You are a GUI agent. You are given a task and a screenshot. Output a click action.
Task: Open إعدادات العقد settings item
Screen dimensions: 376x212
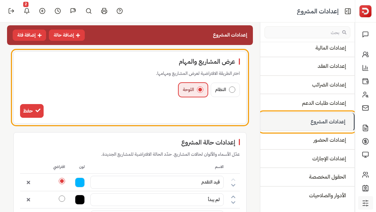point(307,66)
